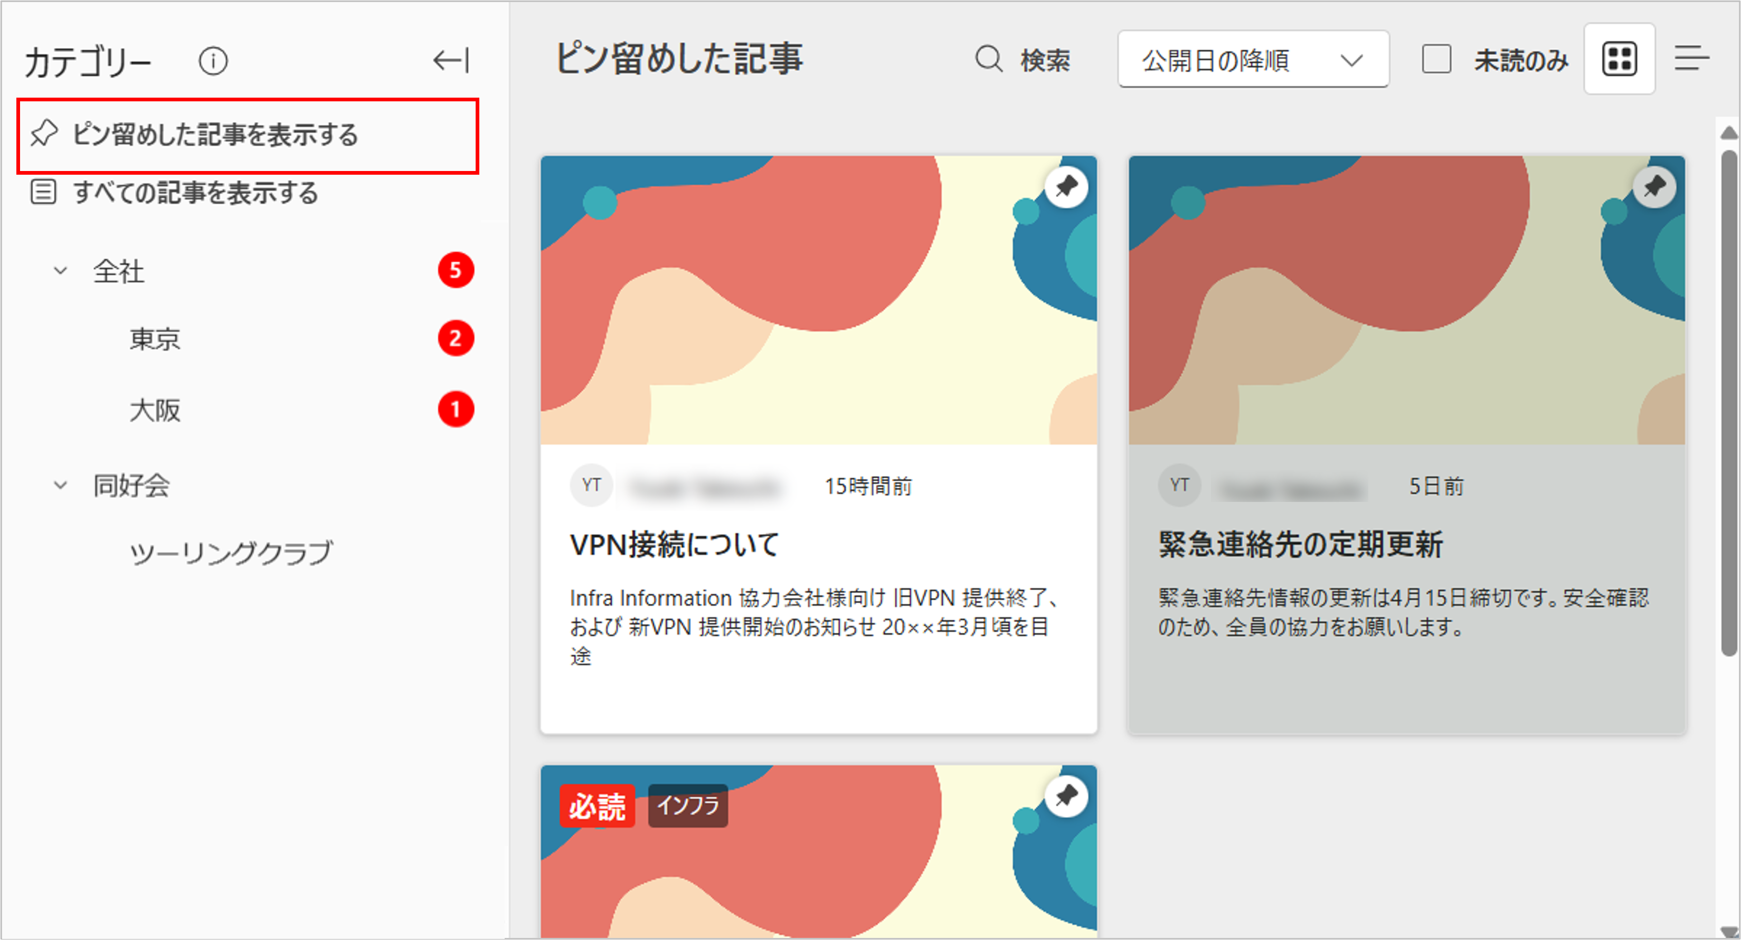Select the 大阪 category
This screenshot has width=1741, height=940.
(155, 410)
